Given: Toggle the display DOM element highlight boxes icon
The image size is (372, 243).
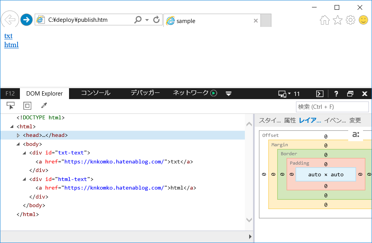Looking at the screenshot, I should [27, 106].
